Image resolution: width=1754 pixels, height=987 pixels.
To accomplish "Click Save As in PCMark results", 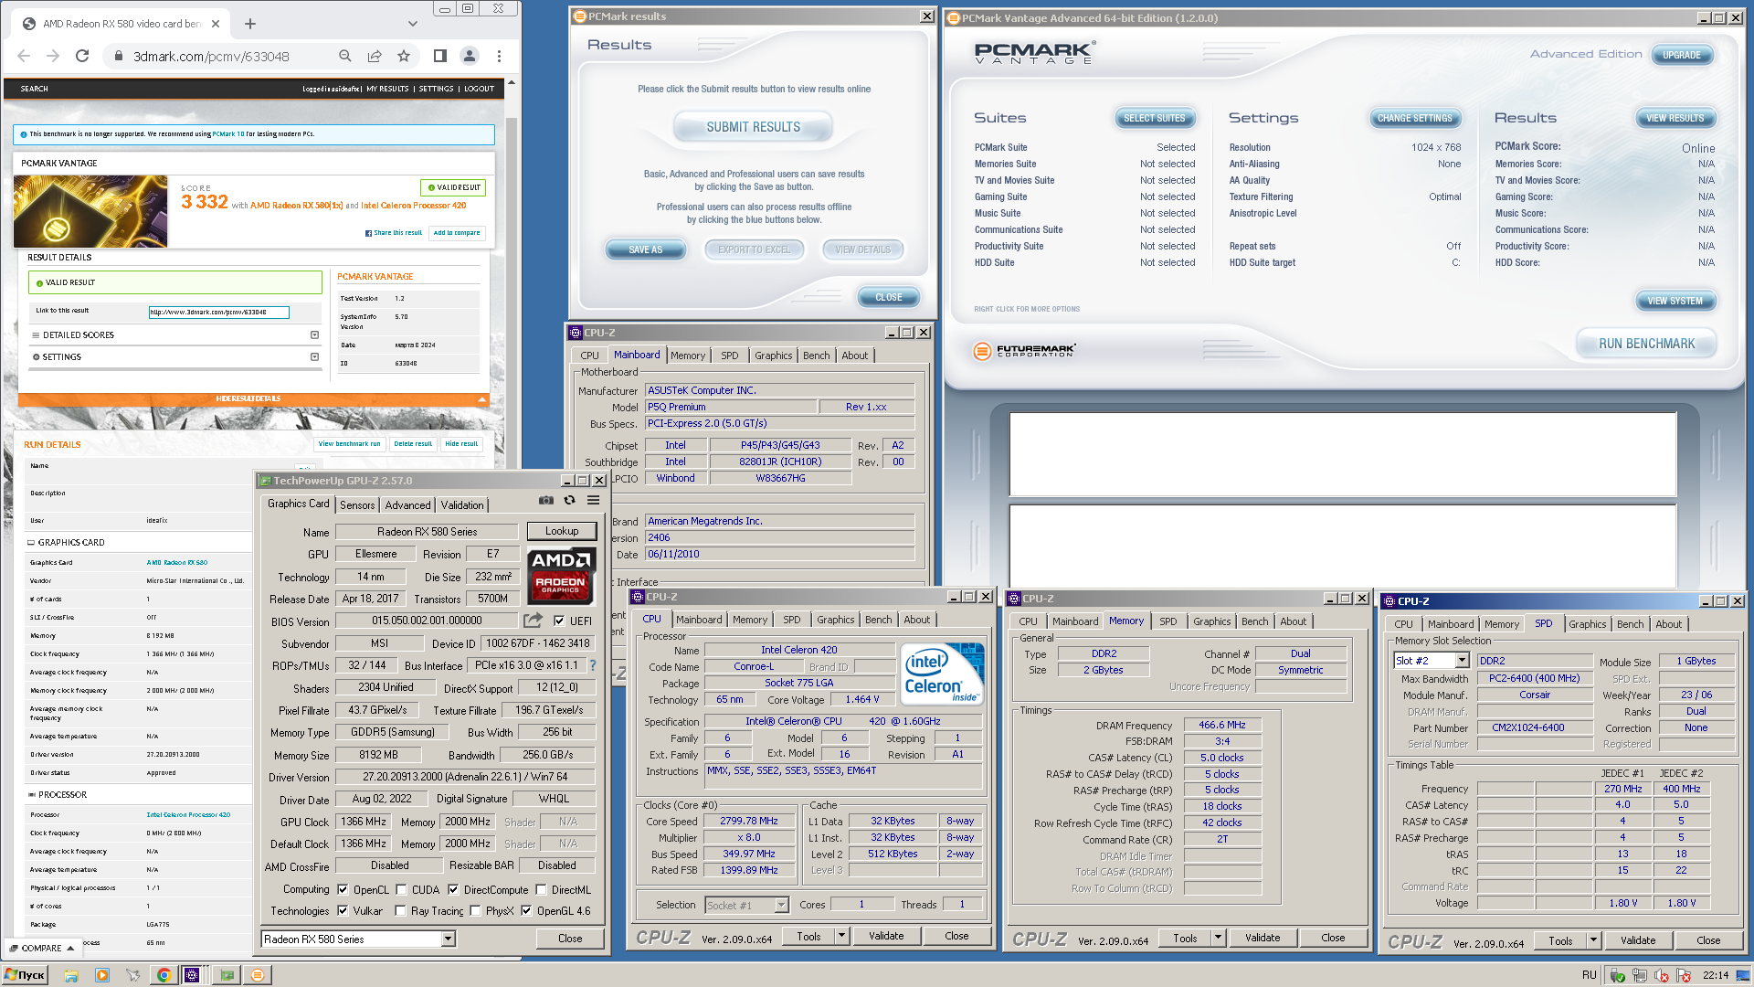I will [645, 249].
